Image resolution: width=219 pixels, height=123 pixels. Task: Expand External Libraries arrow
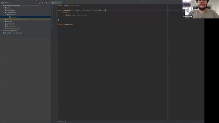1,31
